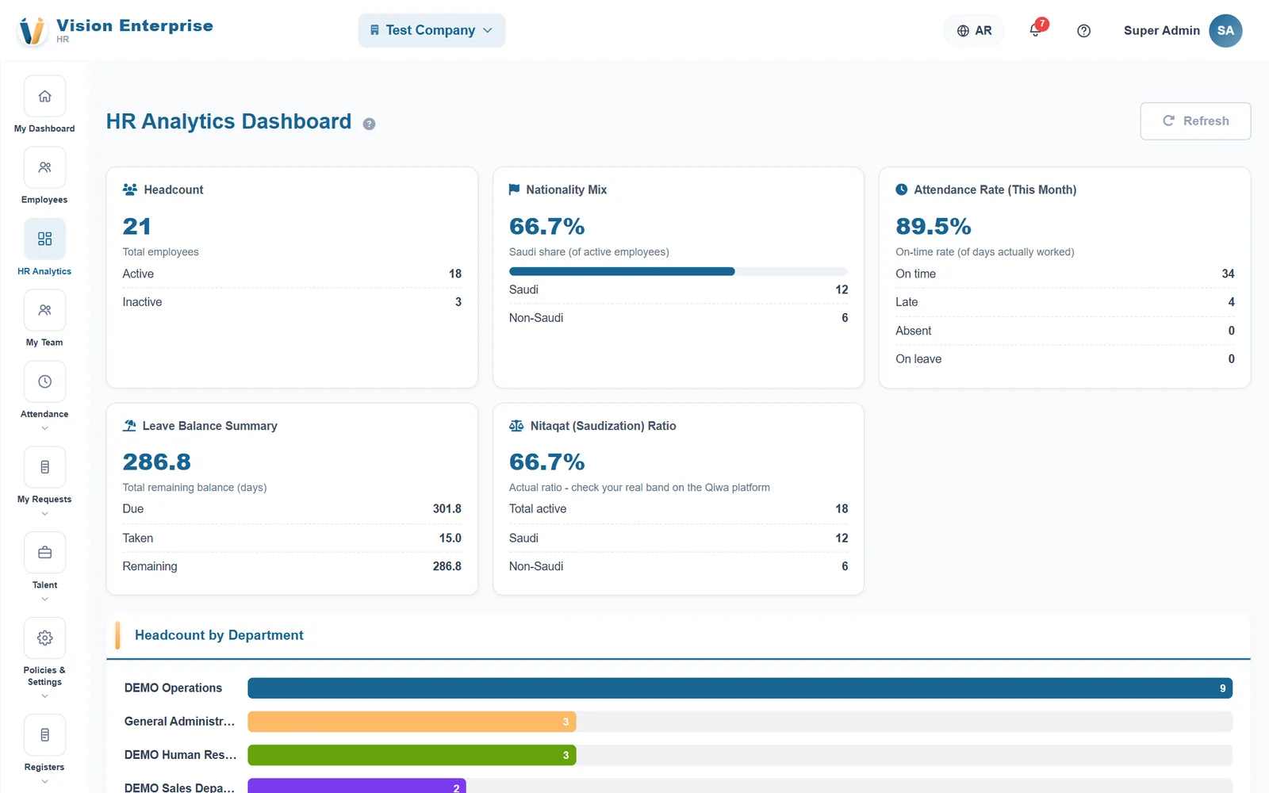Image resolution: width=1269 pixels, height=793 pixels.
Task: Open Policies & Settings gear icon
Action: (x=44, y=638)
